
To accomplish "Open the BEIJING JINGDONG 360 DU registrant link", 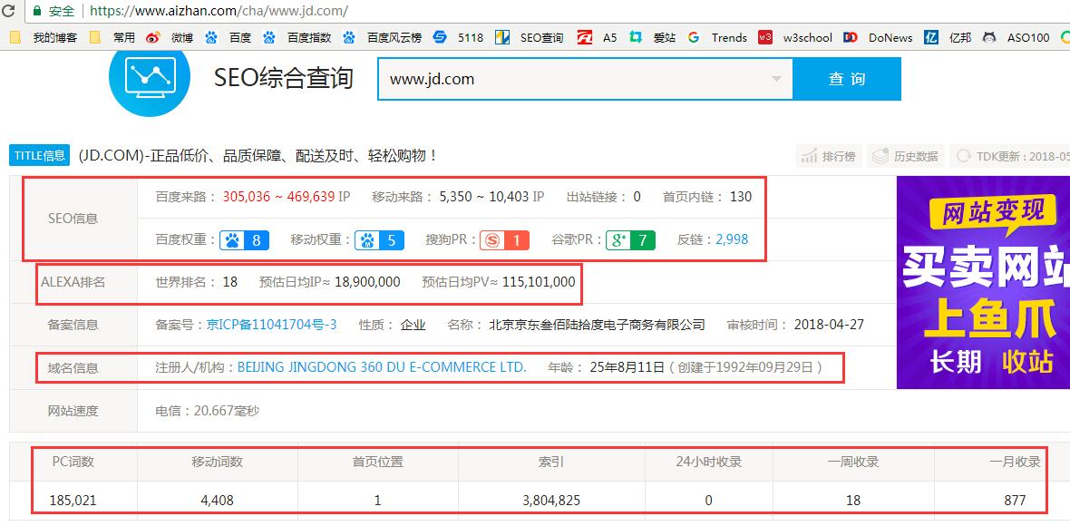I will (x=382, y=367).
